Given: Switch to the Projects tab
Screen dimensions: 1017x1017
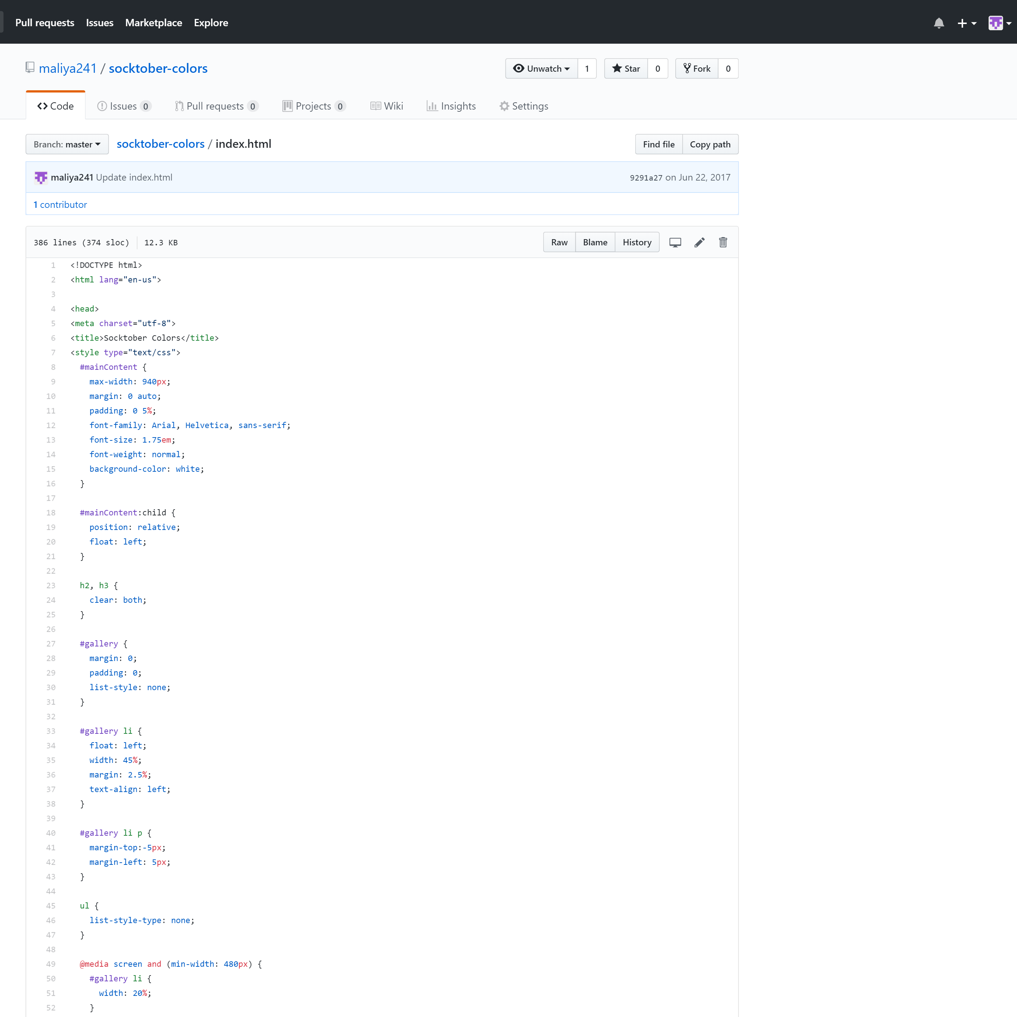Looking at the screenshot, I should click(314, 106).
